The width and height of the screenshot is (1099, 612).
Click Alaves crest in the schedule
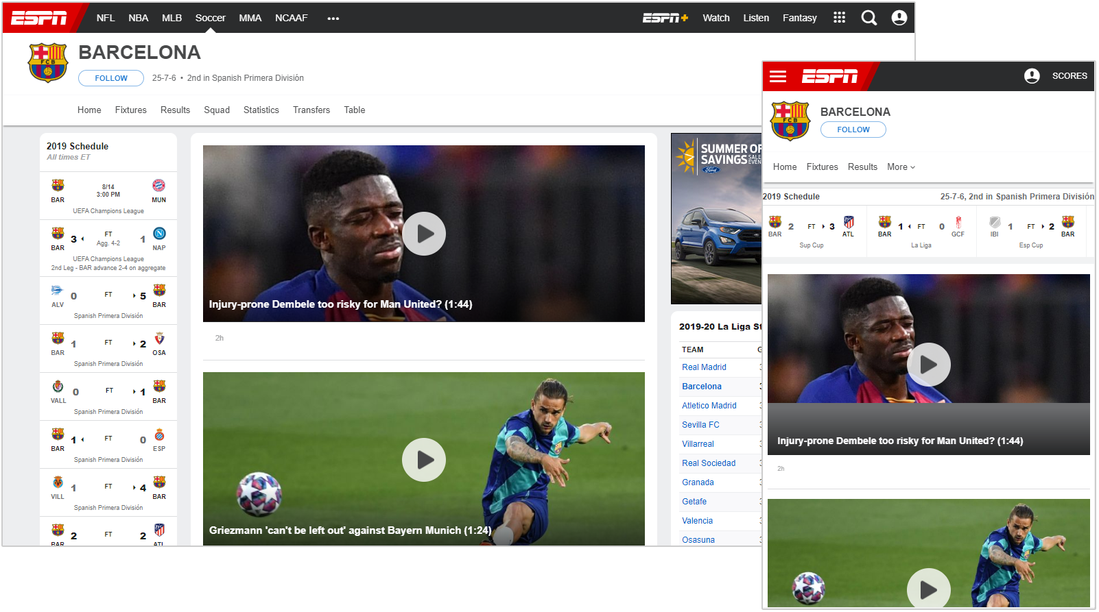(58, 291)
